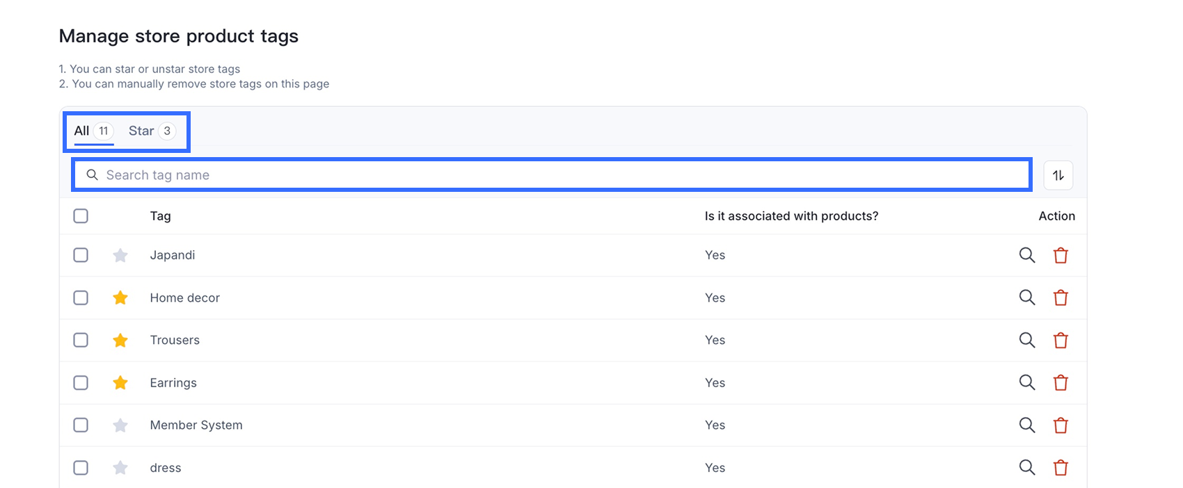The width and height of the screenshot is (1183, 488).
Task: Star the Member System tag
Action: pyautogui.click(x=120, y=425)
